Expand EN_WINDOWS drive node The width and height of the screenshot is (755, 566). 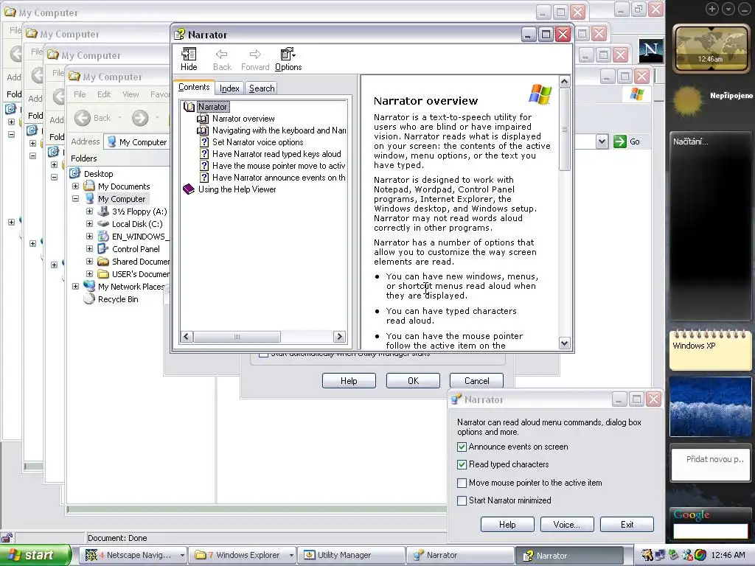point(89,237)
